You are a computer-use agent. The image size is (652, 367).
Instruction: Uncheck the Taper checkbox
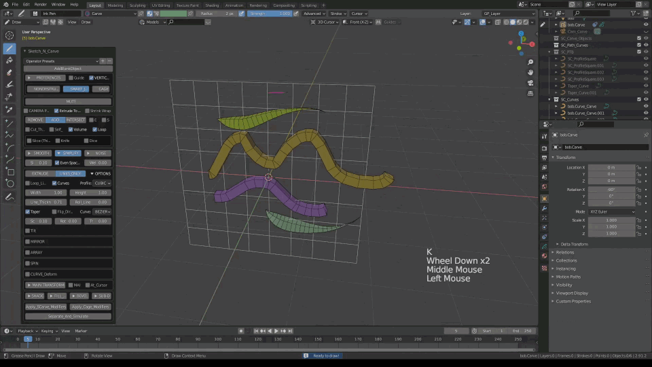click(28, 211)
